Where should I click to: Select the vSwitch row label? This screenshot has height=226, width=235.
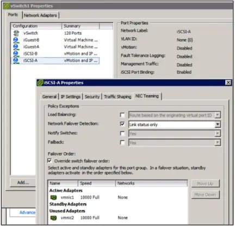pyautogui.click(x=30, y=33)
